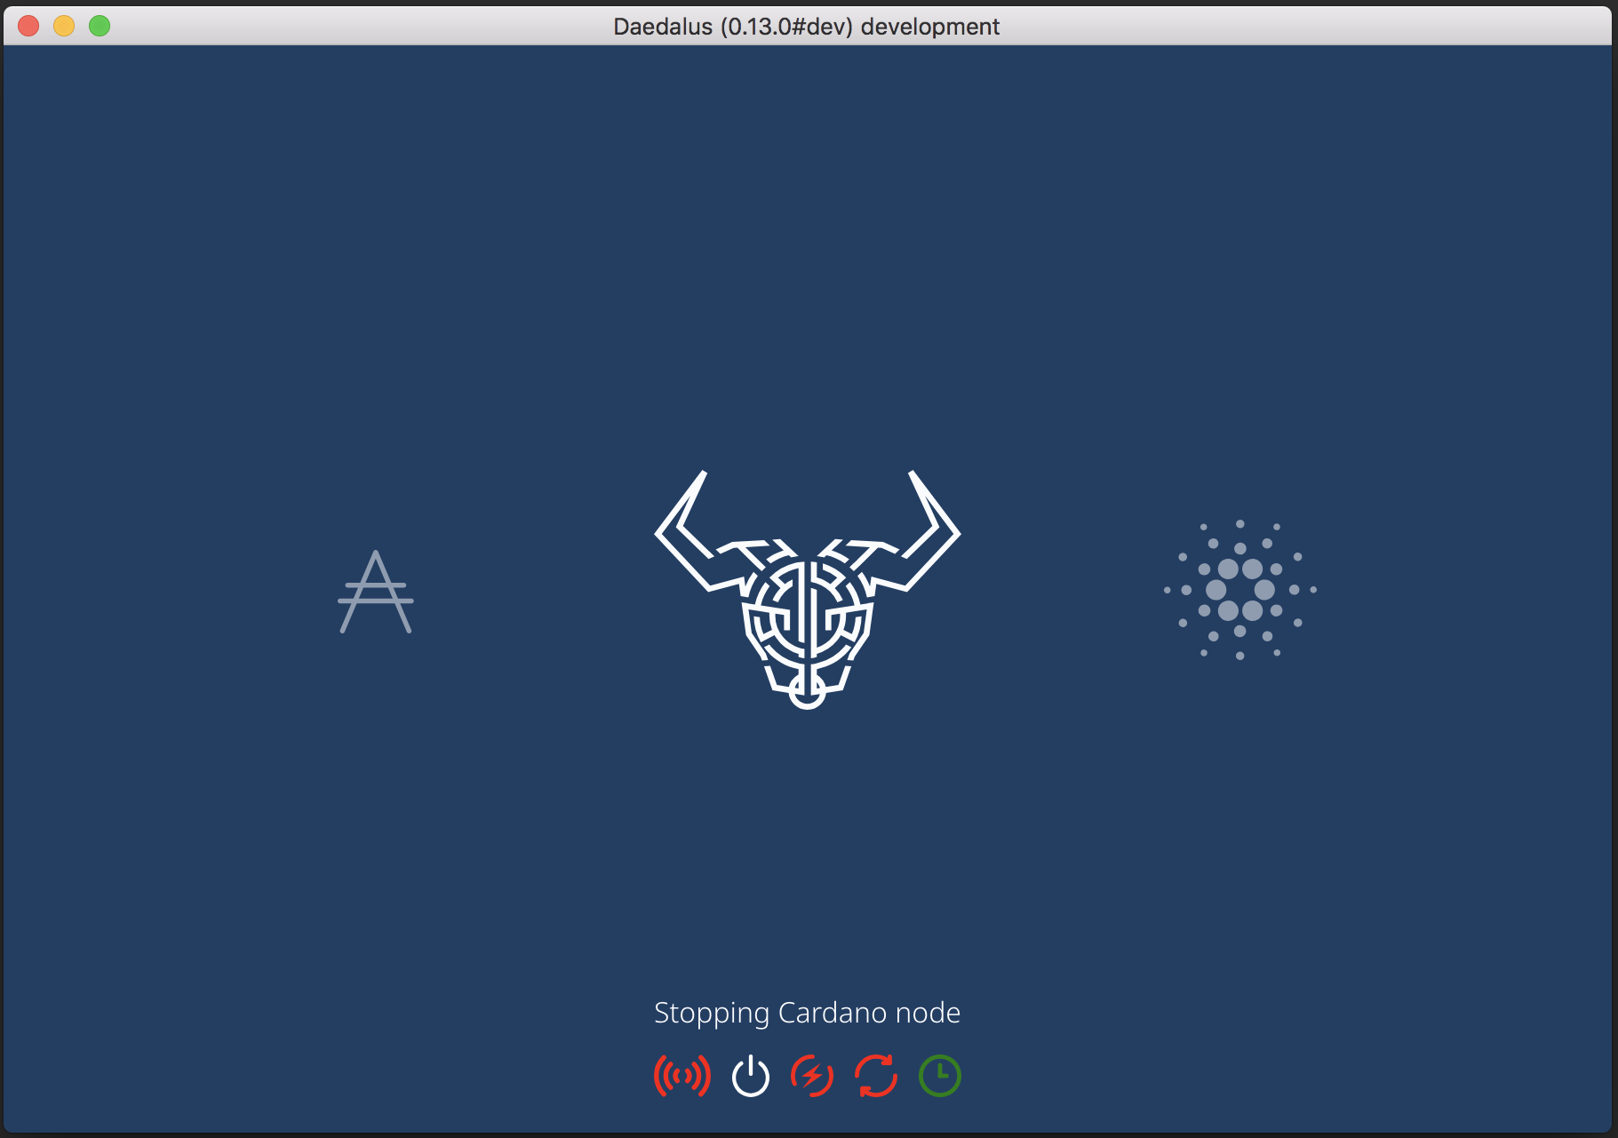1618x1138 pixels.
Task: Click the red lightning node responding icon
Action: [x=812, y=1076]
